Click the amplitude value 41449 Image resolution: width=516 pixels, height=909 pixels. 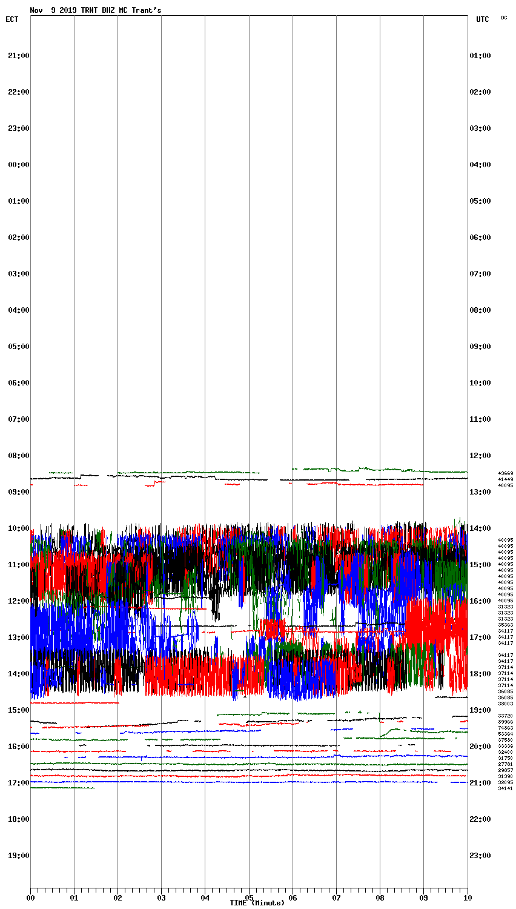pos(506,479)
